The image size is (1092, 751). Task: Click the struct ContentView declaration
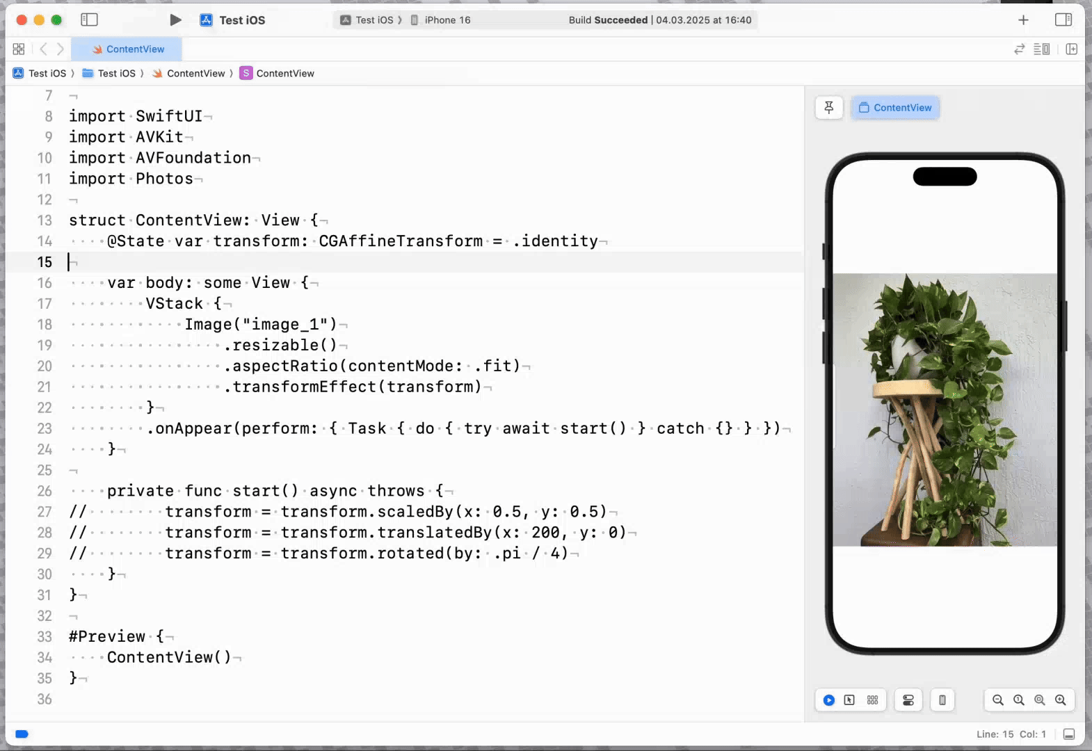pyautogui.click(x=194, y=220)
